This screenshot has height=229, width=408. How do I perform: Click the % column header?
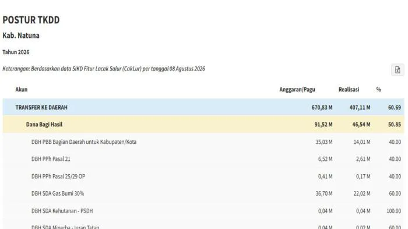[x=379, y=90]
